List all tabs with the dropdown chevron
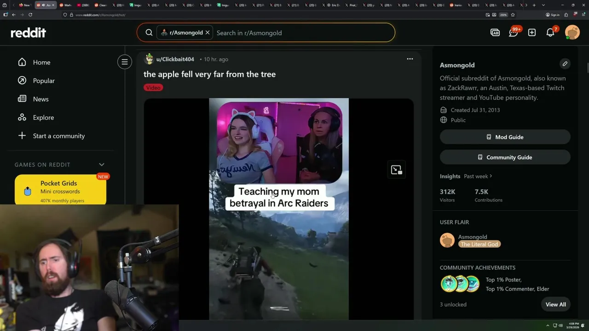 coord(543,5)
